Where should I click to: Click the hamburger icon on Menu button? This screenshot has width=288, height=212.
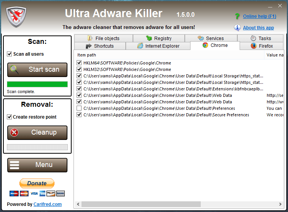pos(14,165)
